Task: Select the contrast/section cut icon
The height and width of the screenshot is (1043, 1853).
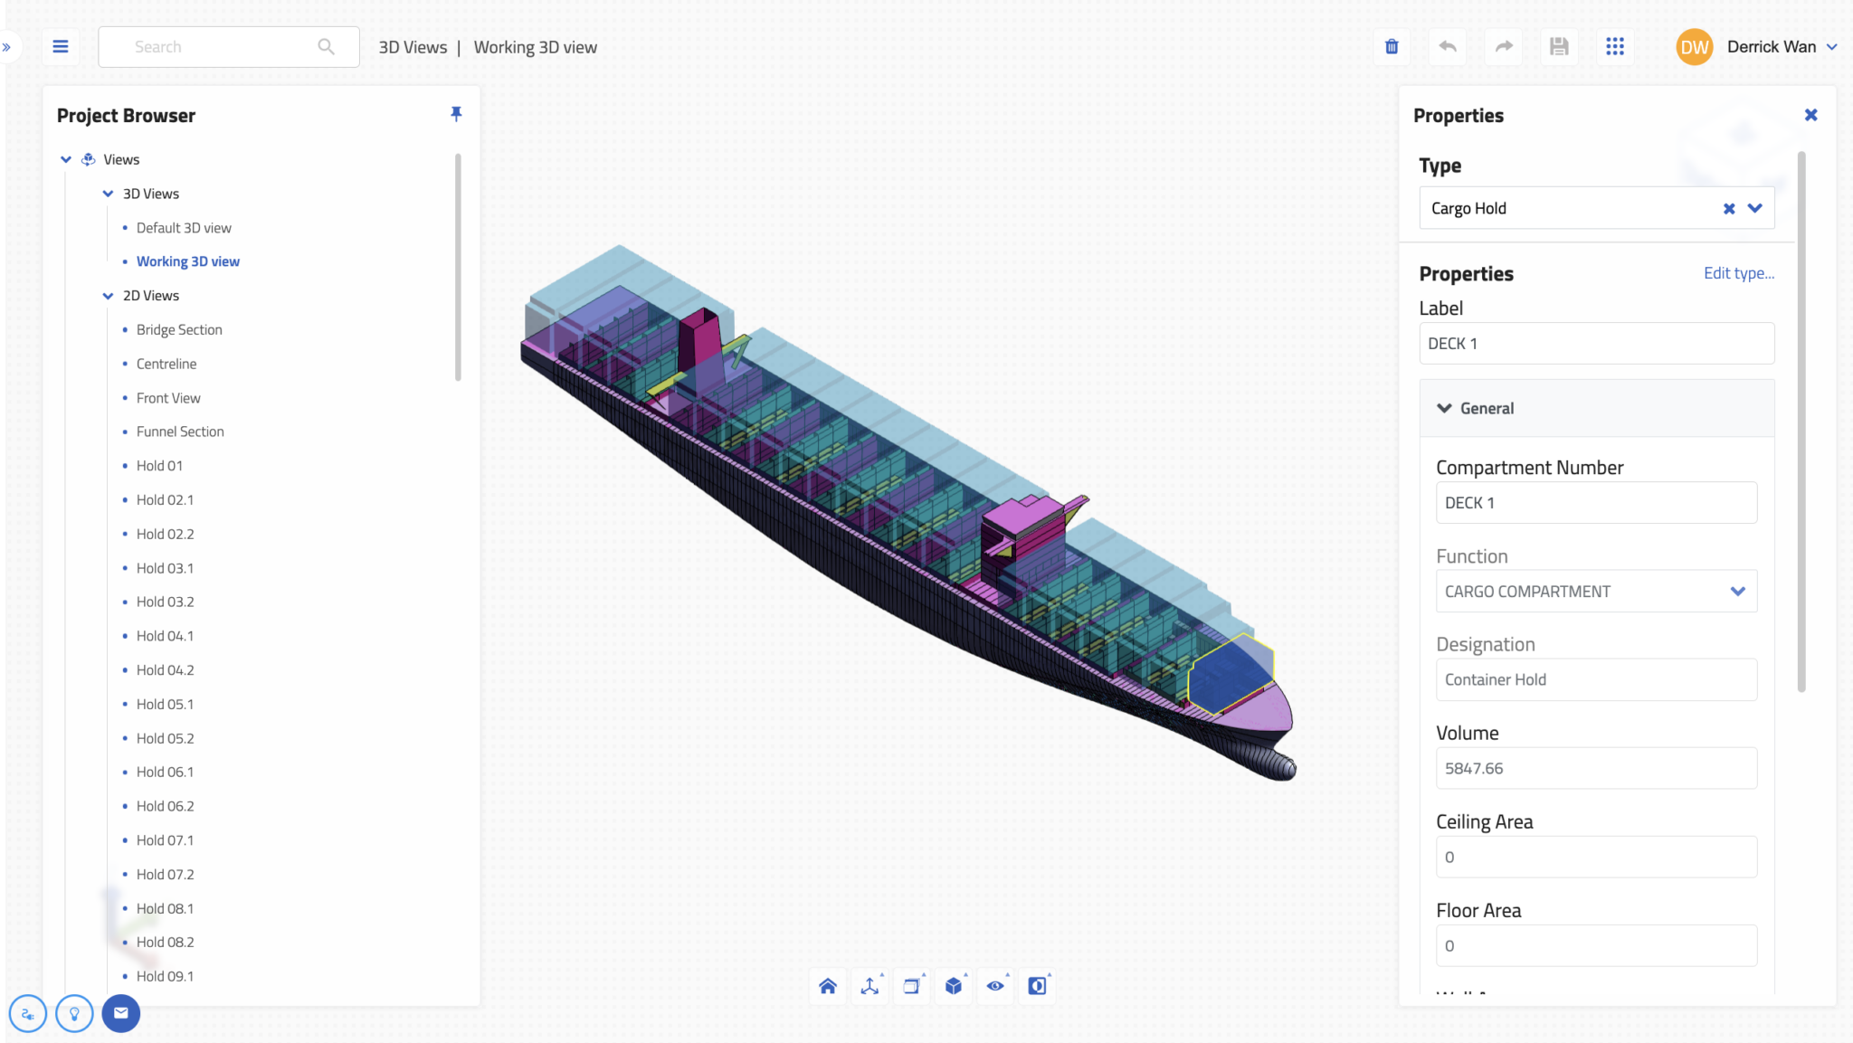Action: pyautogui.click(x=1037, y=986)
